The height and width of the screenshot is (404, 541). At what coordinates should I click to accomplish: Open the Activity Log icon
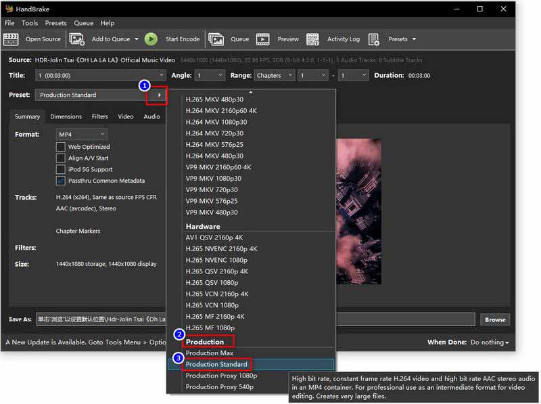pos(312,39)
